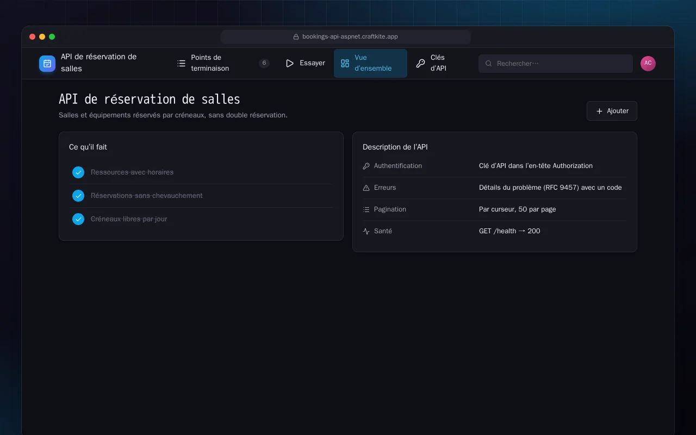This screenshot has height=435, width=696.
Task: Click the text Réservations sans chevauchement
Action: point(147,196)
